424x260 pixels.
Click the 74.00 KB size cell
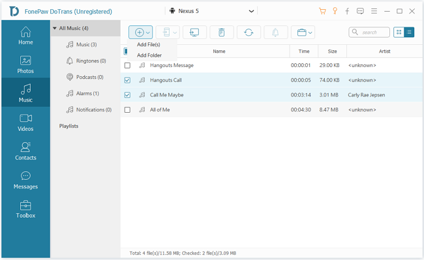coord(329,80)
